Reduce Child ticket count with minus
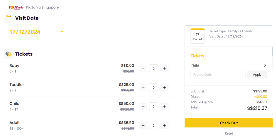Viewport: 276px width, 138px height. [x=143, y=106]
